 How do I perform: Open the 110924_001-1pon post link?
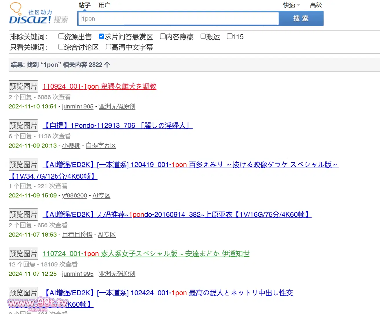point(100,86)
